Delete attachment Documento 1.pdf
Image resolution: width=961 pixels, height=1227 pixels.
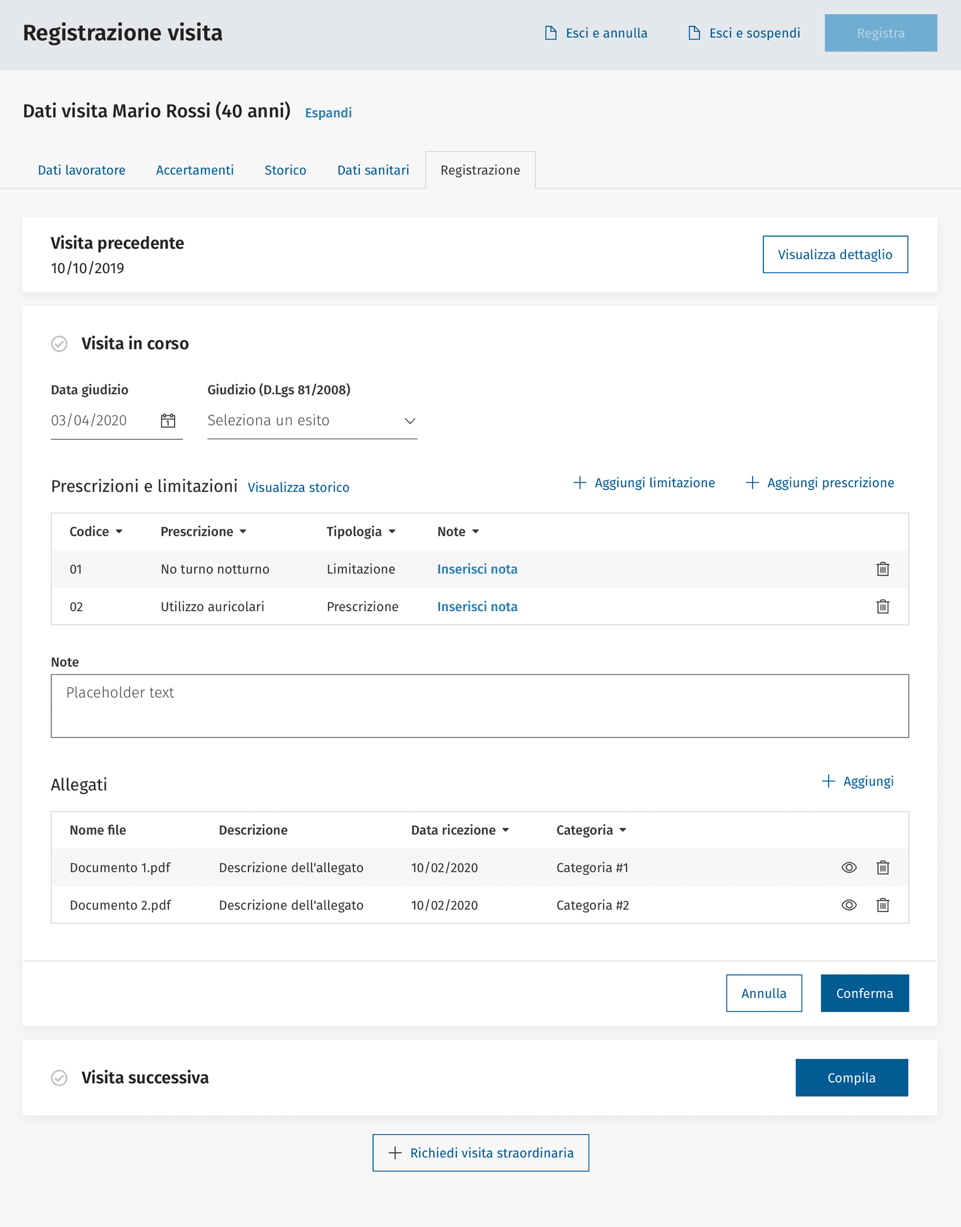(883, 868)
